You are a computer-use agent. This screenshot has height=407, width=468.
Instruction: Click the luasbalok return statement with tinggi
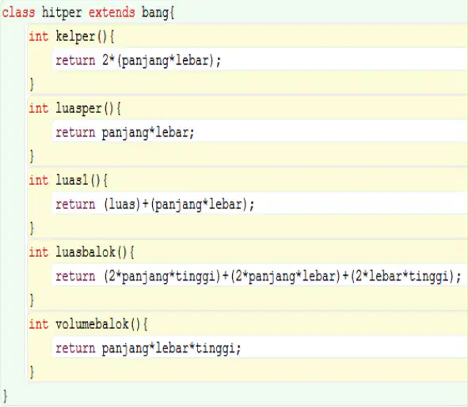coord(258,276)
